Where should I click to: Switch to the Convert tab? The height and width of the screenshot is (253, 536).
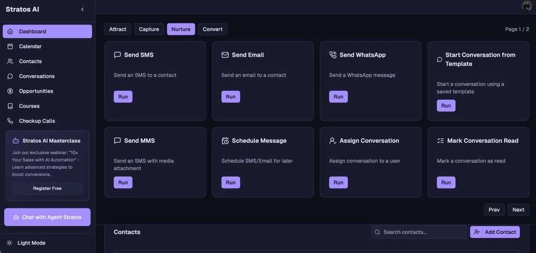213,29
